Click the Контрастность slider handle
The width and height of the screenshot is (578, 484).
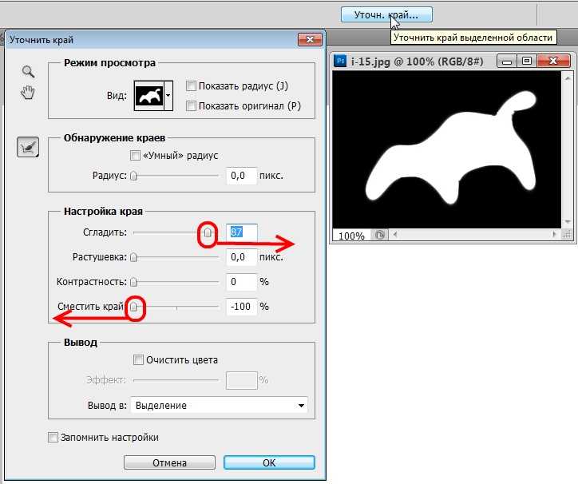pyautogui.click(x=134, y=282)
